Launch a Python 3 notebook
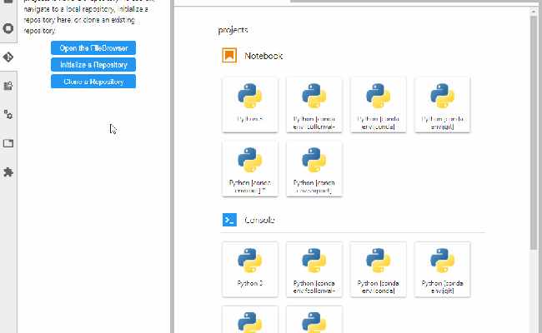The image size is (542, 333). [250, 105]
